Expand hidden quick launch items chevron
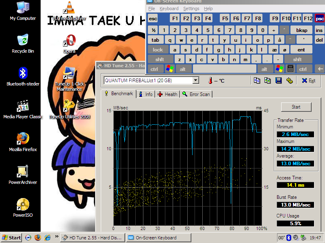 pos(56,236)
